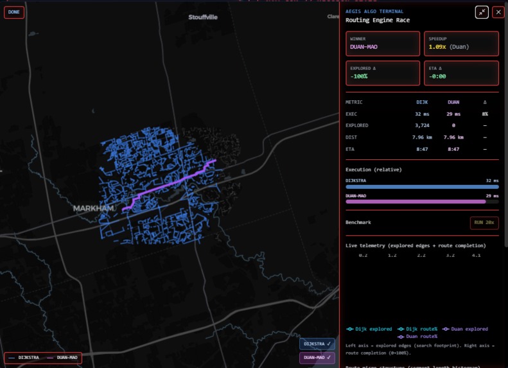Toggle the DIJKSTRA route overlay
The width and height of the screenshot is (508, 368).
317,344
